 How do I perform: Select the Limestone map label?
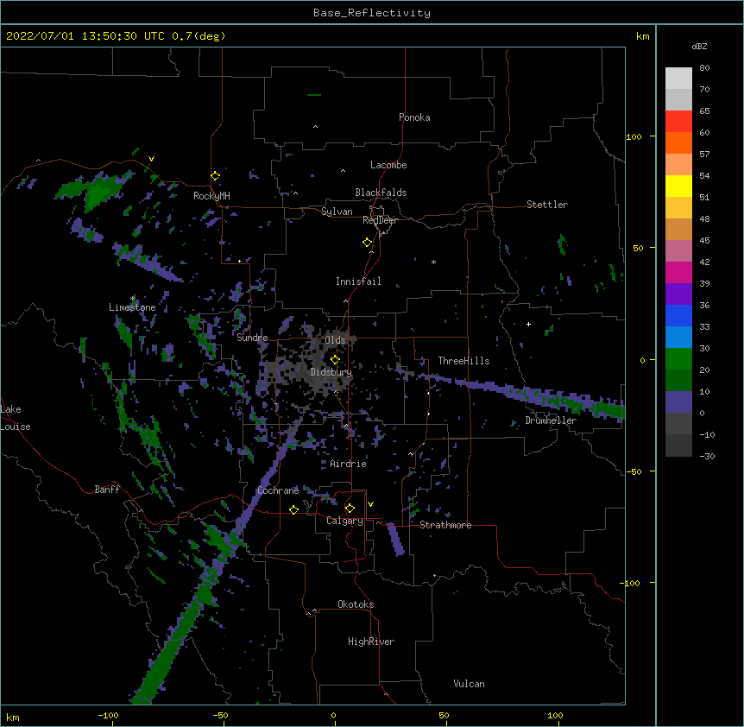132,307
